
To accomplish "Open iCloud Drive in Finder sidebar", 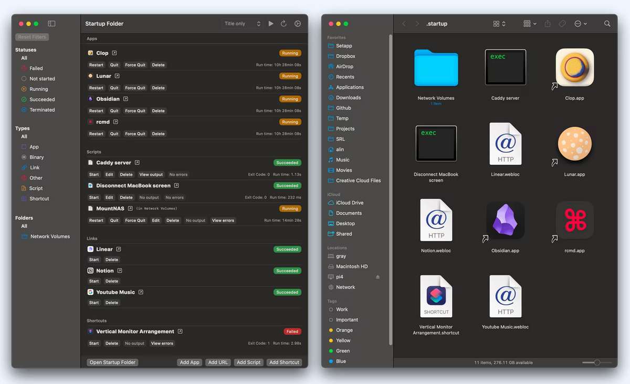I will click(x=345, y=202).
